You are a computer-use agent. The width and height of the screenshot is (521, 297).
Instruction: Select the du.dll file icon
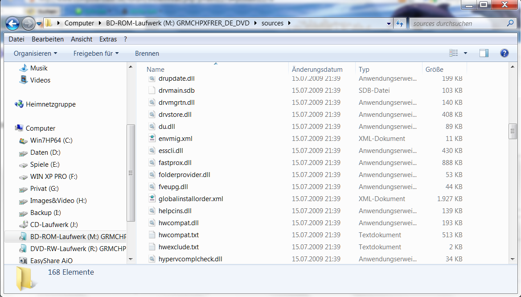[152, 126]
